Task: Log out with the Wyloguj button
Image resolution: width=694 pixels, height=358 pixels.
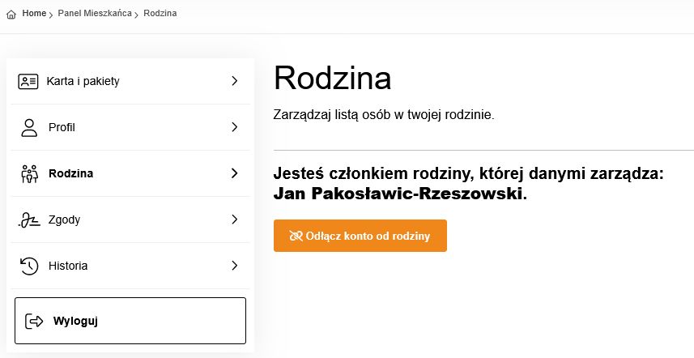Action: [130, 321]
